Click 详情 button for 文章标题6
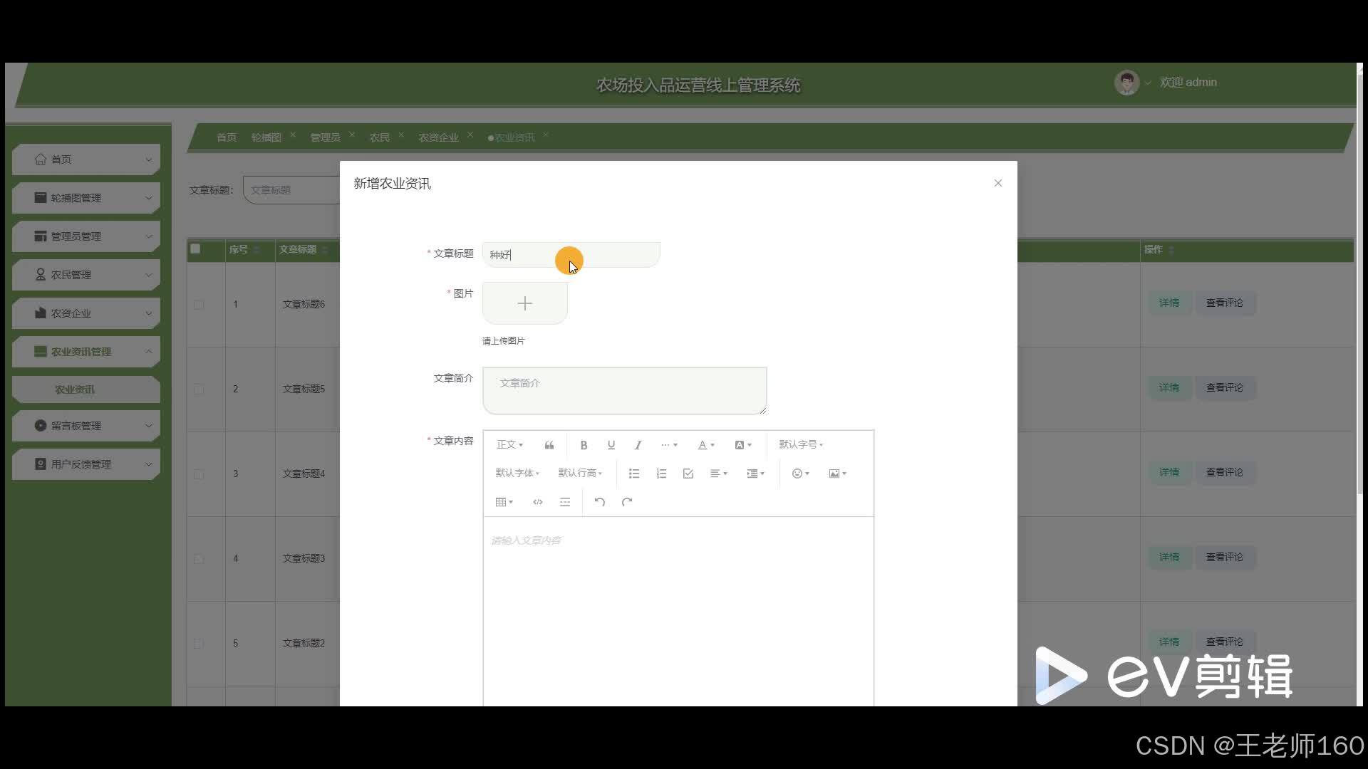This screenshot has height=769, width=1368. tap(1168, 303)
